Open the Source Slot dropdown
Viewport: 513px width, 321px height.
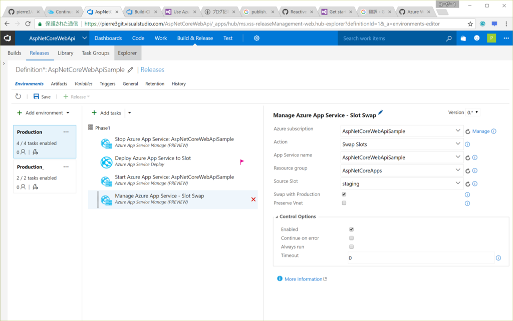coord(402,183)
